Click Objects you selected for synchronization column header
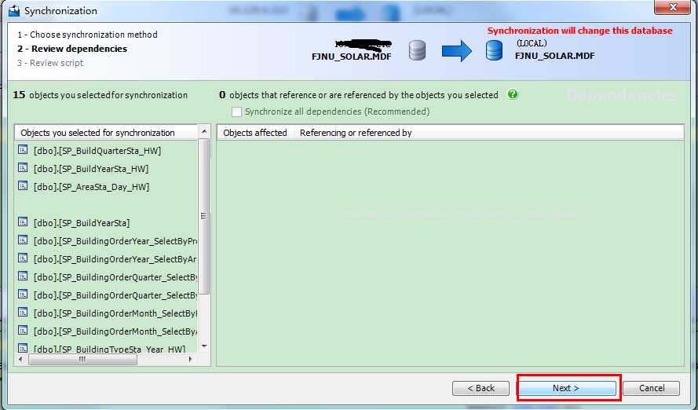Image resolution: width=698 pixels, height=410 pixels. click(107, 133)
